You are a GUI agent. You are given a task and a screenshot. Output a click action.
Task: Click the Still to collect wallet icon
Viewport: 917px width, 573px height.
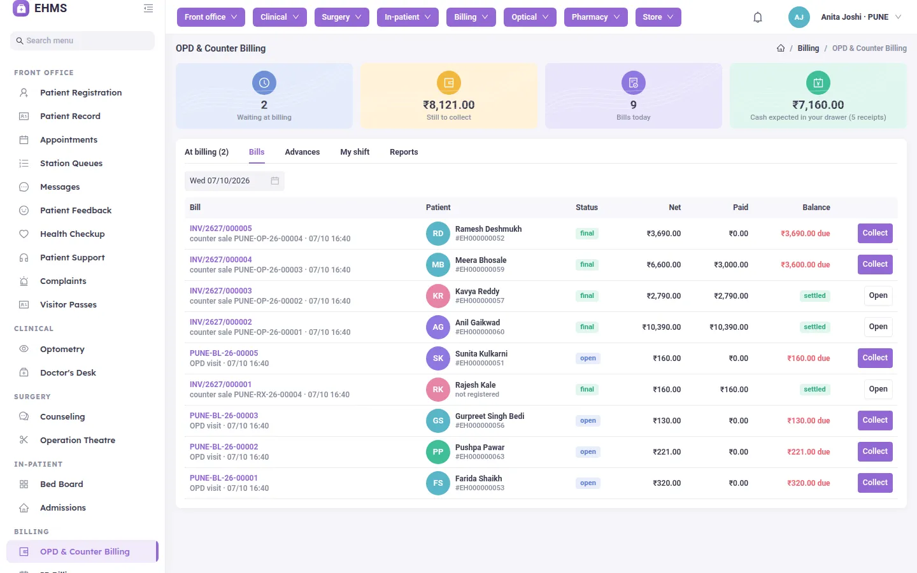[x=449, y=83]
